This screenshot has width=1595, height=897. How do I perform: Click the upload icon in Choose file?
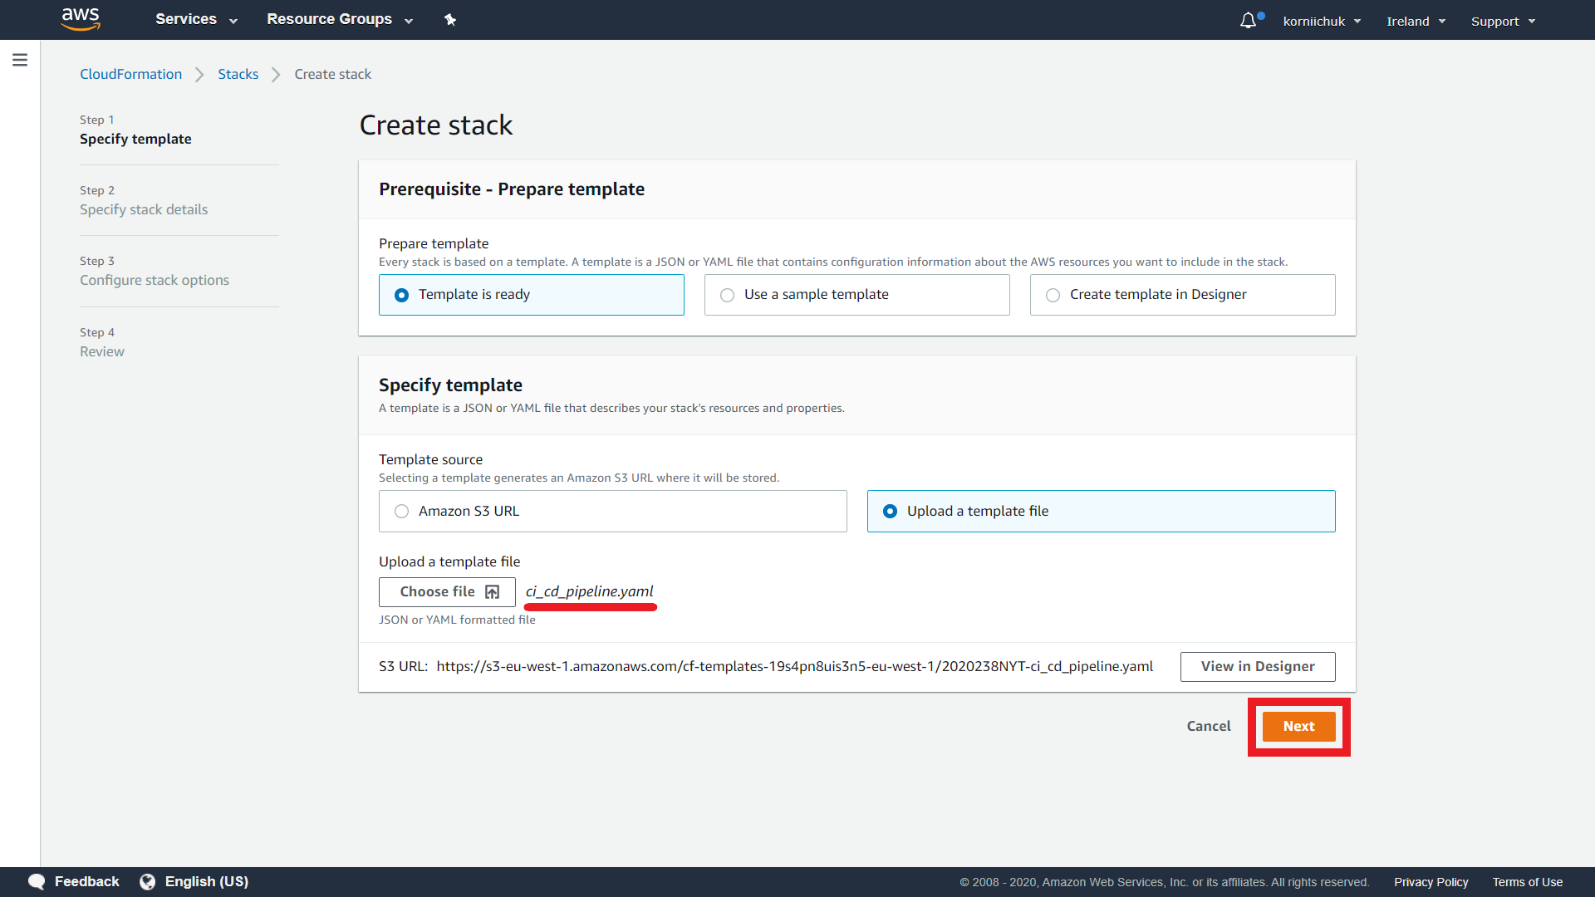pyautogui.click(x=493, y=592)
